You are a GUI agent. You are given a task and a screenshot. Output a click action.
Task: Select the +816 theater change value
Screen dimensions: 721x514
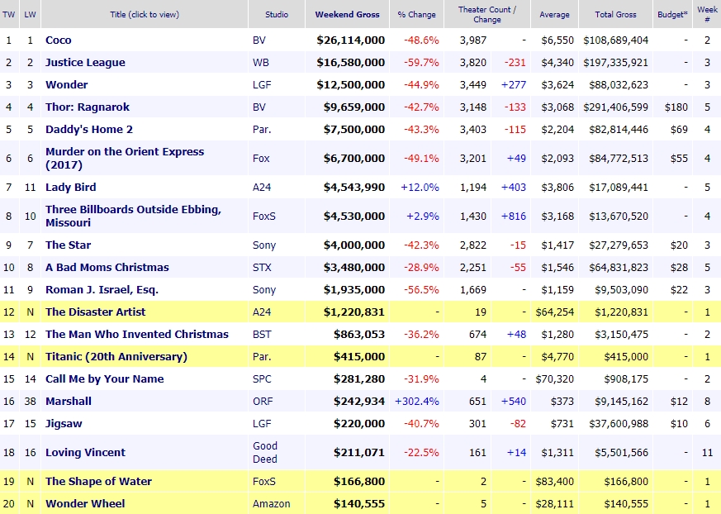[513, 216]
